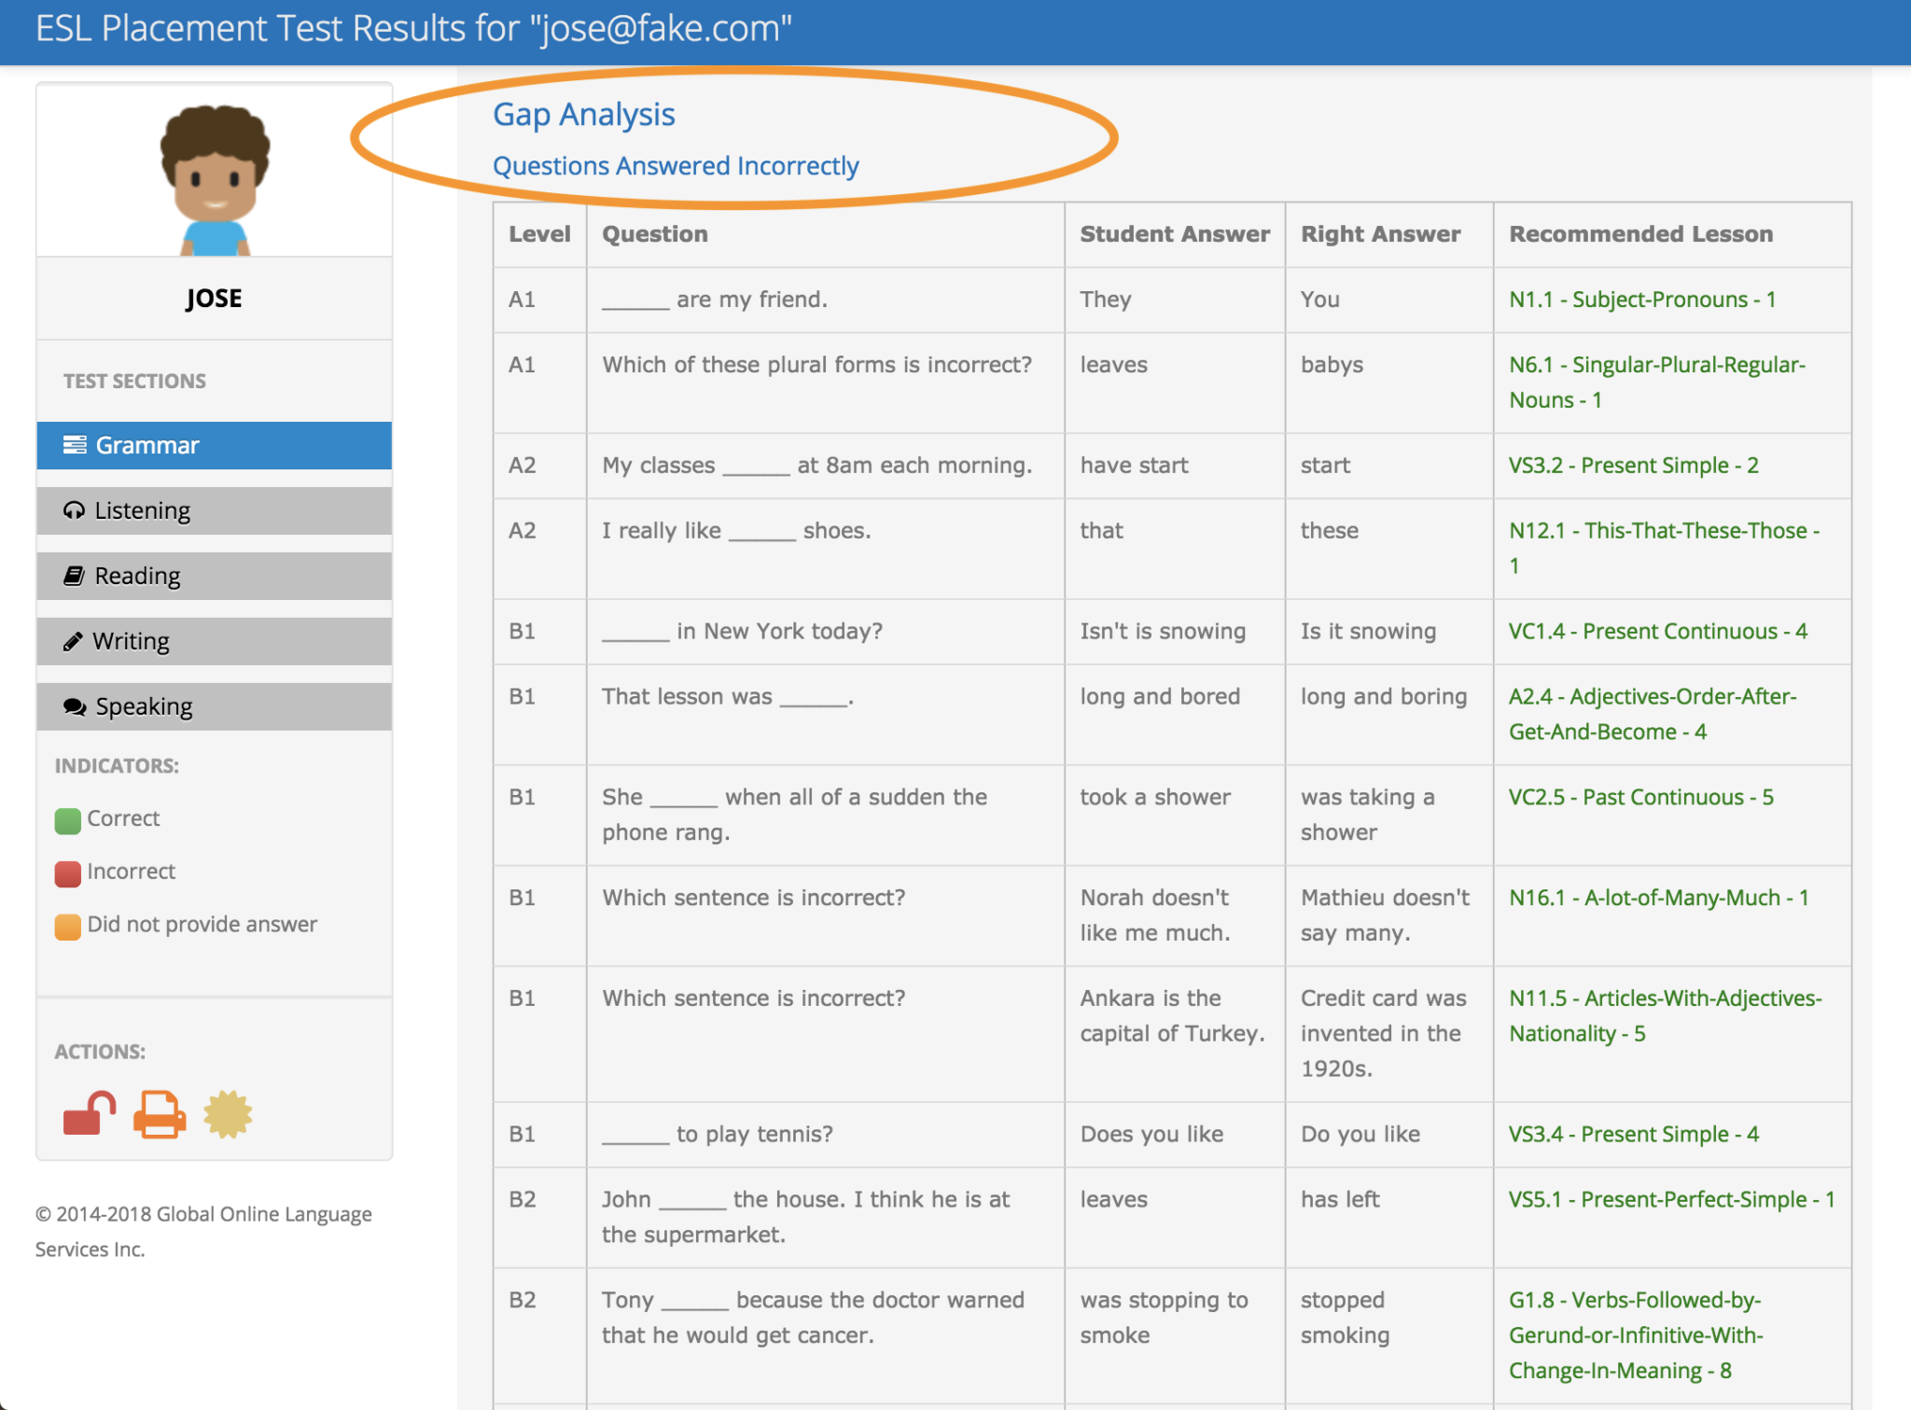This screenshot has width=1911, height=1410.
Task: Click the Gap Analysis heading
Action: (583, 115)
